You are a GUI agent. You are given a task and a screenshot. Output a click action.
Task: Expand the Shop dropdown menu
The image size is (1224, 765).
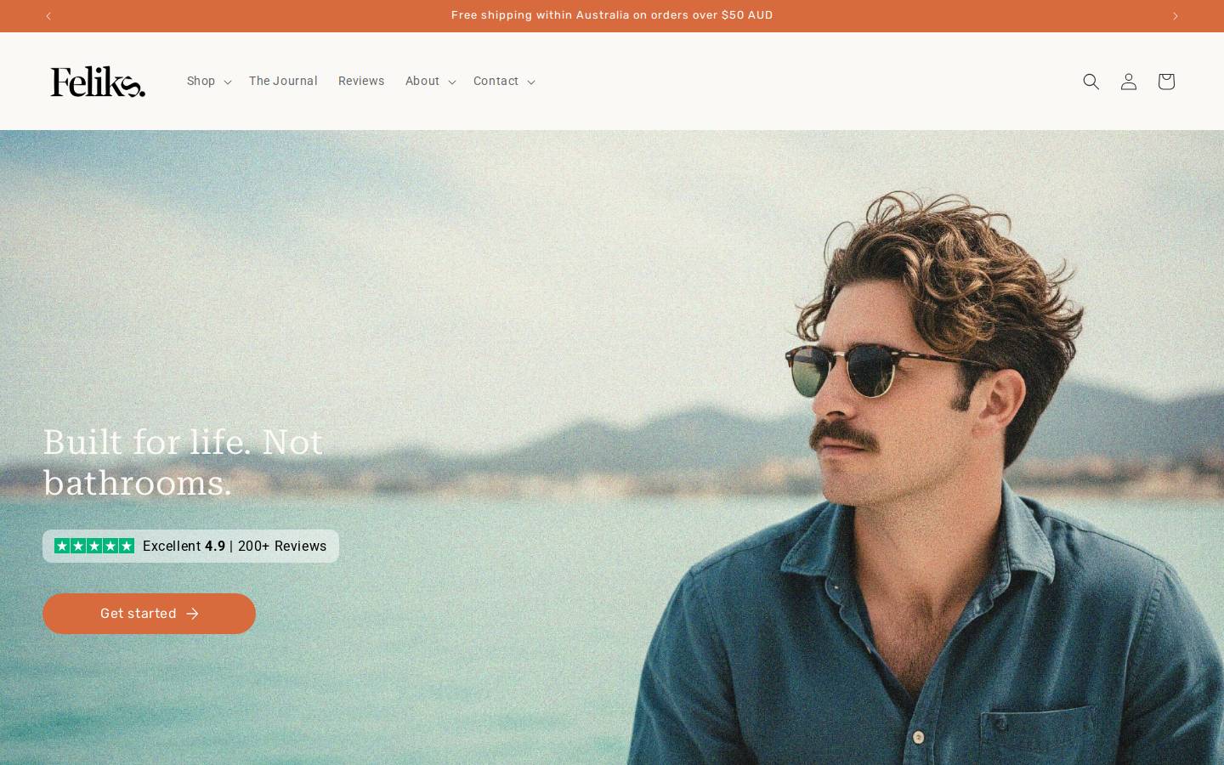[x=209, y=82]
